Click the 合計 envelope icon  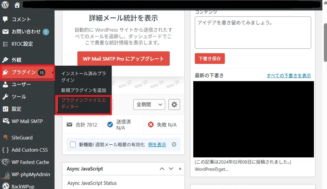pos(69,124)
